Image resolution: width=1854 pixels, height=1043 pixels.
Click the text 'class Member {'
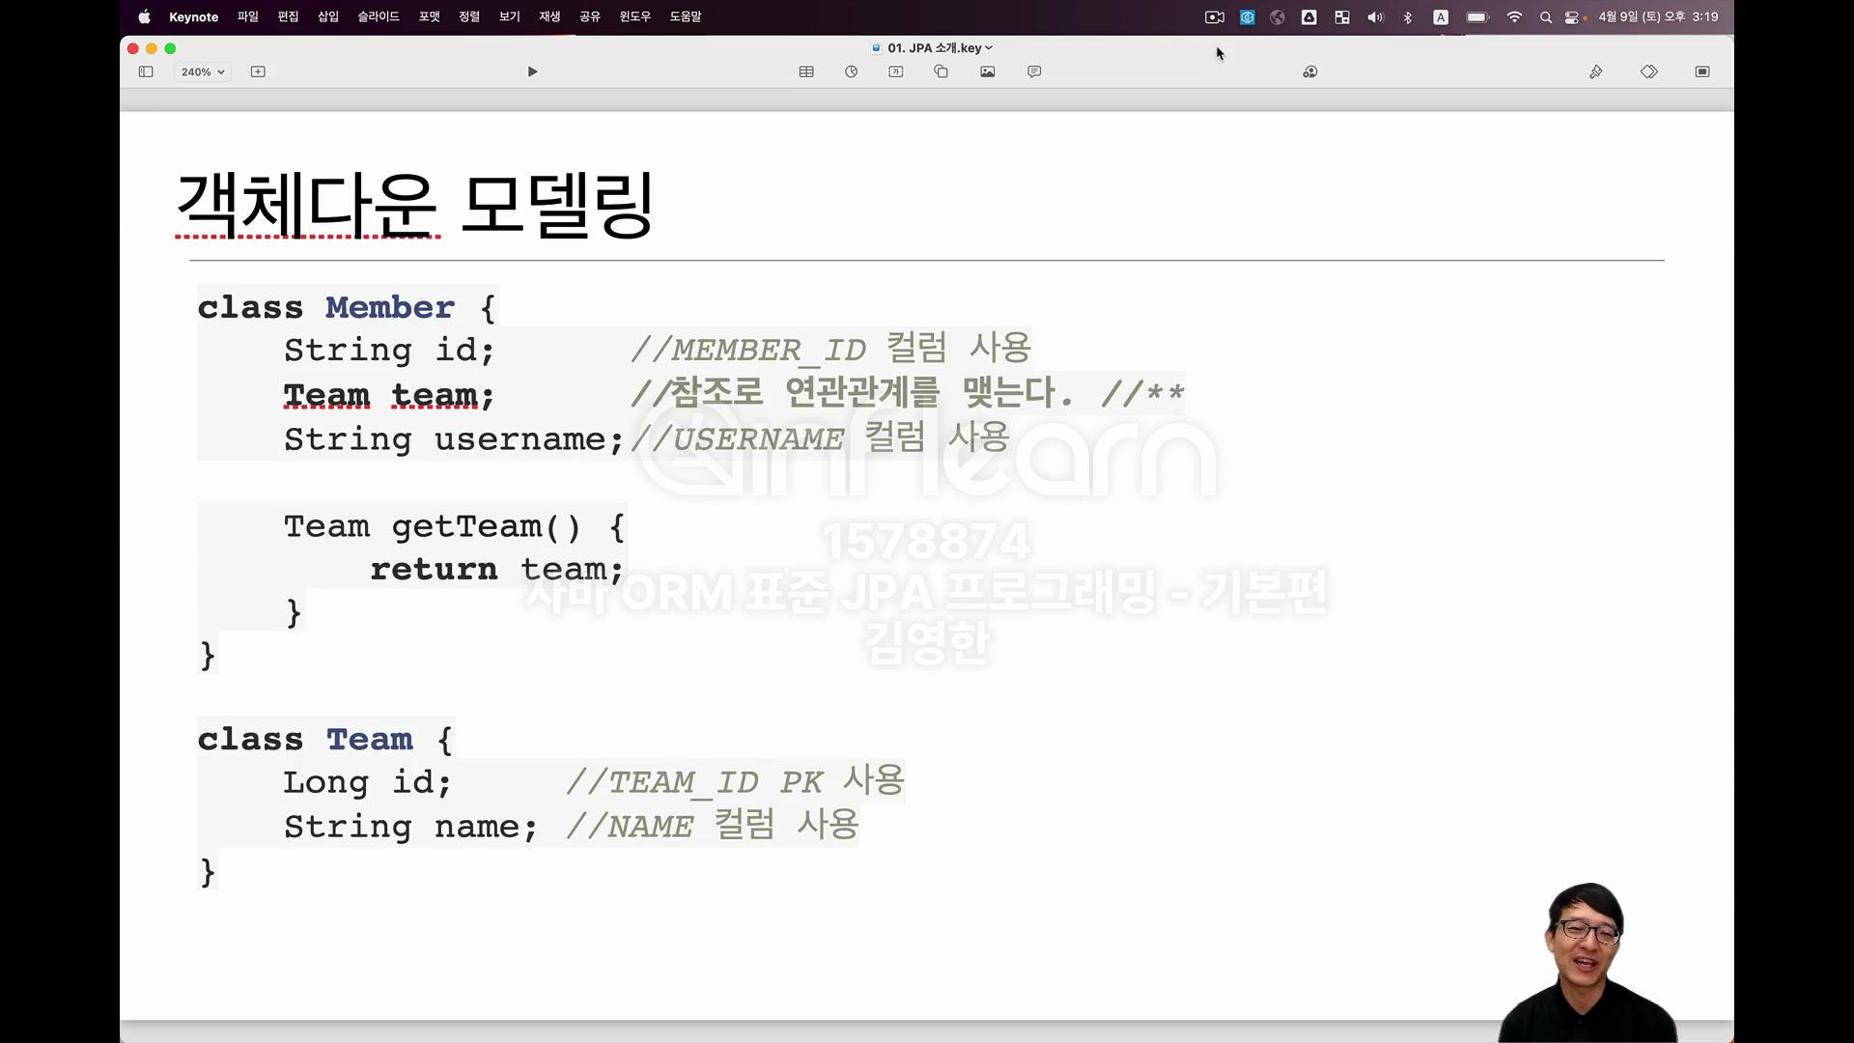[x=347, y=307]
